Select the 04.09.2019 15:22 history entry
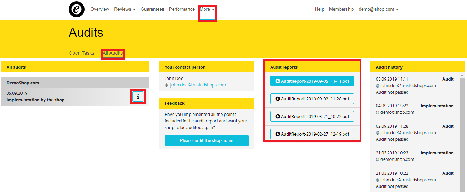 click(415, 109)
